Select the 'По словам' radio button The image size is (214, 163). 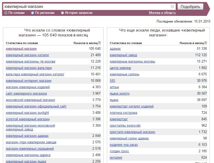[x=6, y=13]
